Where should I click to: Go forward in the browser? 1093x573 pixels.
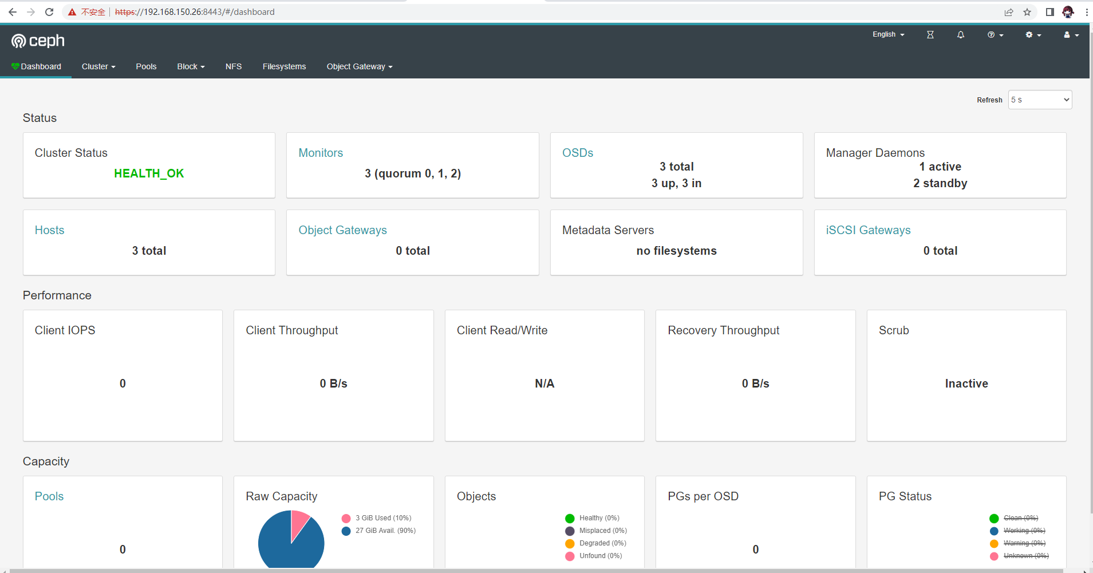tap(31, 12)
